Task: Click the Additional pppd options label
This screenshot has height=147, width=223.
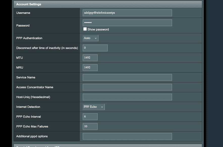Action: point(32,136)
